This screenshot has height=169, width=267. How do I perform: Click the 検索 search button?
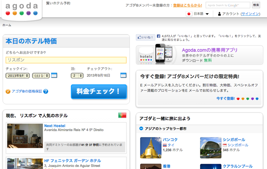(x=256, y=5)
